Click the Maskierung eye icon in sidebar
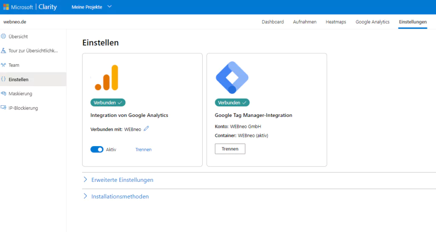436x232 pixels. coord(3,93)
